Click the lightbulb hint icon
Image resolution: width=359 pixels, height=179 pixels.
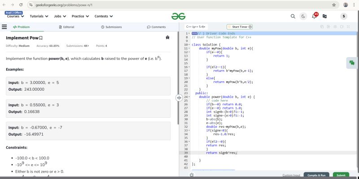(192, 175)
